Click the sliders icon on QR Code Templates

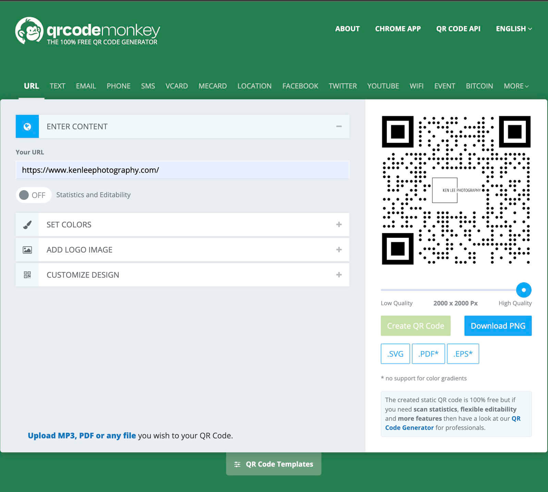point(237,464)
